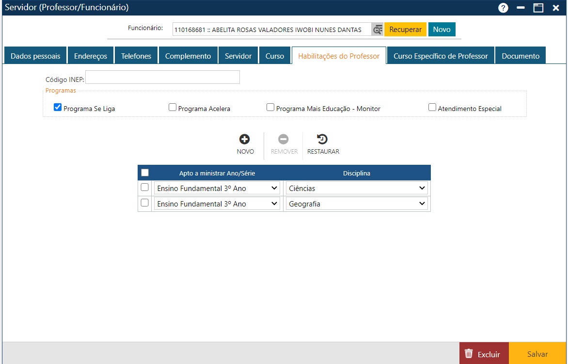The width and height of the screenshot is (568, 364).
Task: Expand Ano/Série dropdown in first row
Action: [217, 188]
